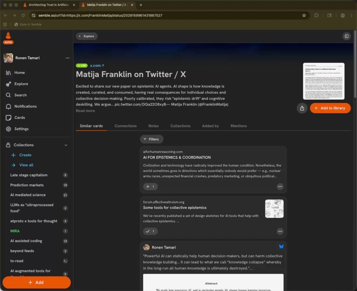Click the browser forward arrow
Screen dimensions: 357x291
click(14, 15)
